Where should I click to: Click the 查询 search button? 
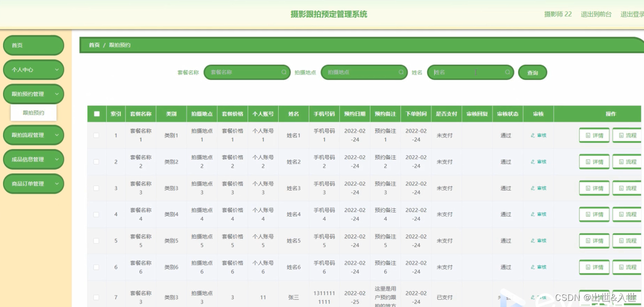533,73
